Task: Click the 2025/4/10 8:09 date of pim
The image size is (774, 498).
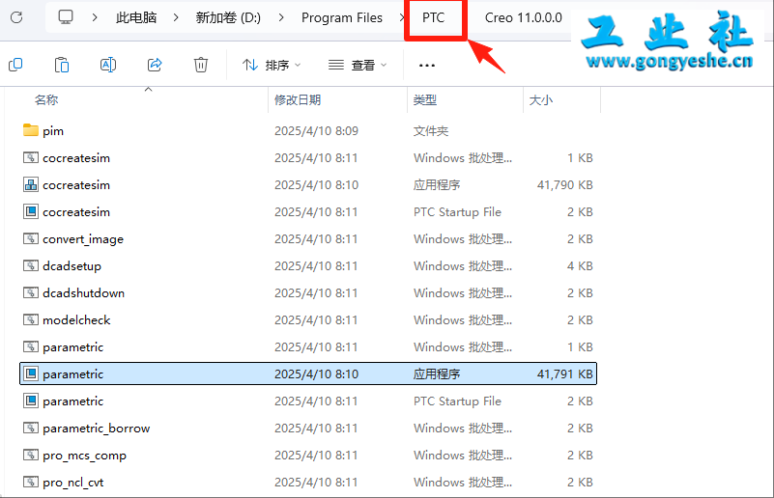Action: 316,131
